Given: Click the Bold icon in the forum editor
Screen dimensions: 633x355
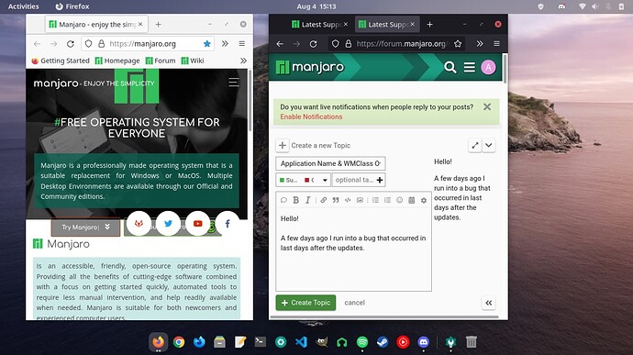Looking at the screenshot, I should [296, 200].
